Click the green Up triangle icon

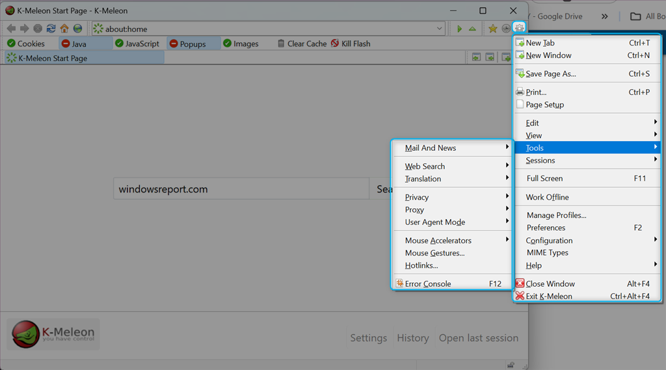472,29
